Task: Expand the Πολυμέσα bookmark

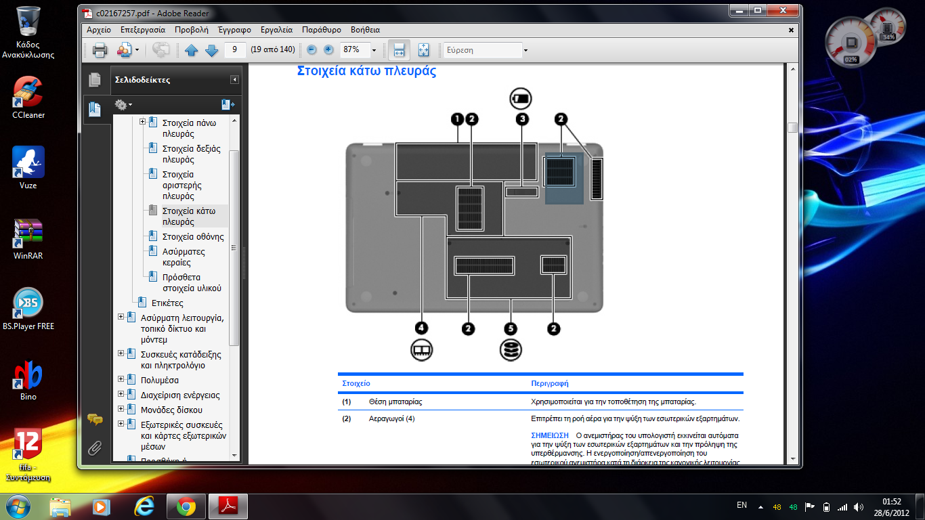Action: click(x=121, y=379)
